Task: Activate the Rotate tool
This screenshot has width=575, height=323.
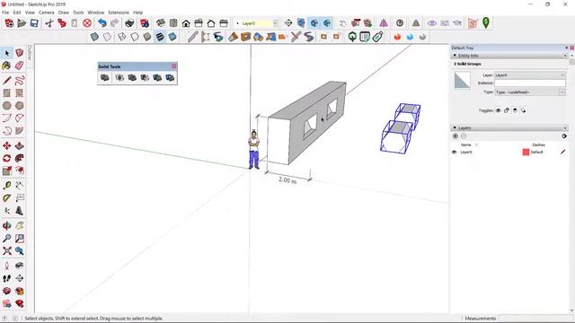Action: pos(6,158)
